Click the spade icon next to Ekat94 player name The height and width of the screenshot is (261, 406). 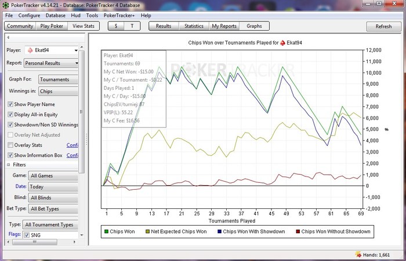pyautogui.click(x=30, y=50)
